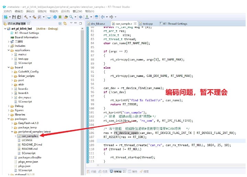This screenshot has height=177, width=247.
Task: Open dropdown arrow next to Build hammer
Action: pos(30,17)
